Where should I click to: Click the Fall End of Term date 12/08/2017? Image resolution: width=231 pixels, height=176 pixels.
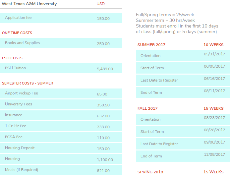pos(214,154)
